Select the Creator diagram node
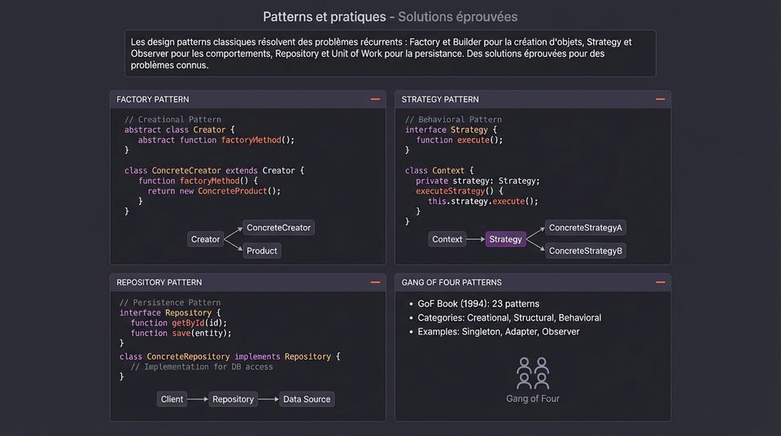The height and width of the screenshot is (436, 781). 205,239
